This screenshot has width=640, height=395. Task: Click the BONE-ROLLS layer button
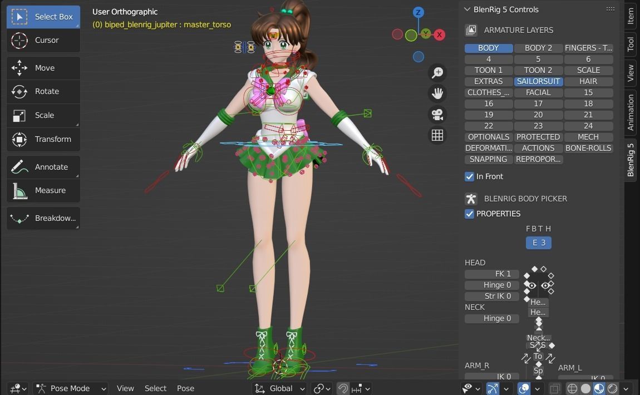588,148
